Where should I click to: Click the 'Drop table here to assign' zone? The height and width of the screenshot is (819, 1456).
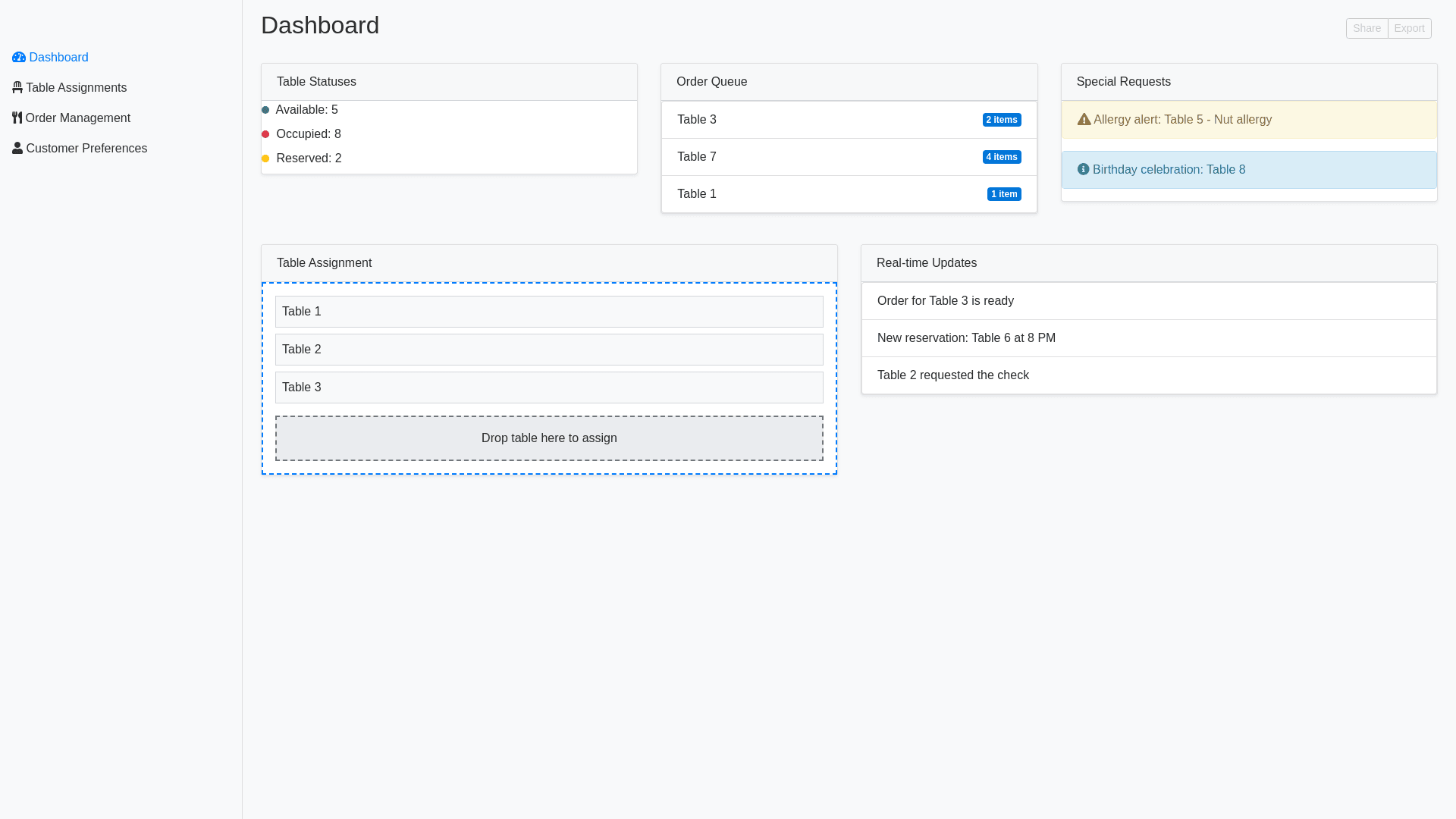coord(549,438)
